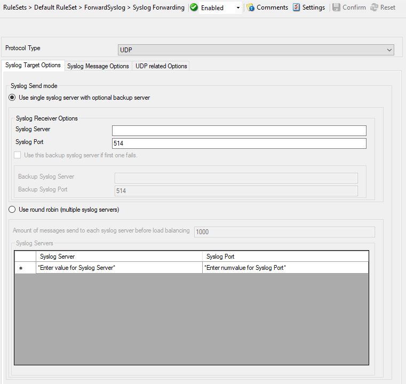Select the Syslog Target Options tab
The width and height of the screenshot is (406, 384).
pyautogui.click(x=33, y=66)
